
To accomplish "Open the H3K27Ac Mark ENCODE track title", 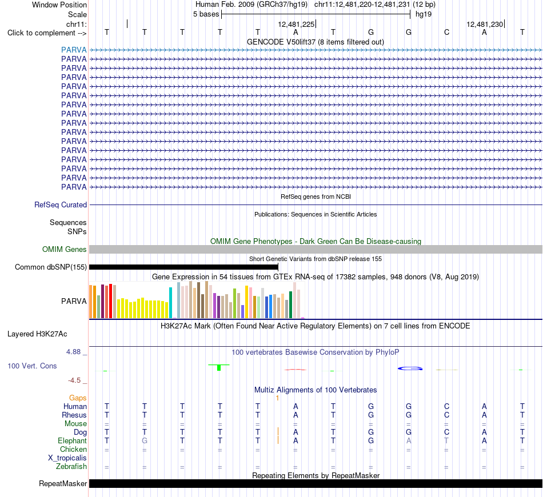I will click(x=315, y=326).
